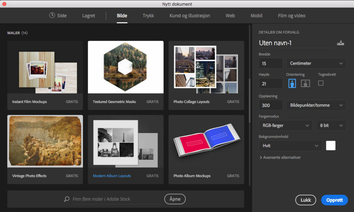Select the Bilde tab

[122, 16]
